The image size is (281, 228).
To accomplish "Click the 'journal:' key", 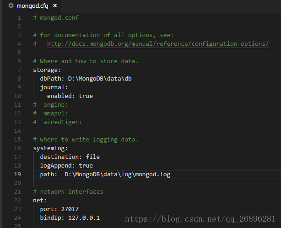I will click(54, 87).
